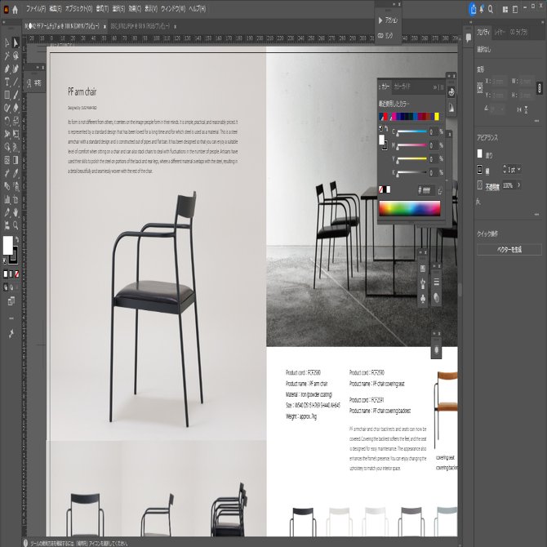Click the Home icon in top bar
The height and width of the screenshot is (547, 547).
(15, 10)
